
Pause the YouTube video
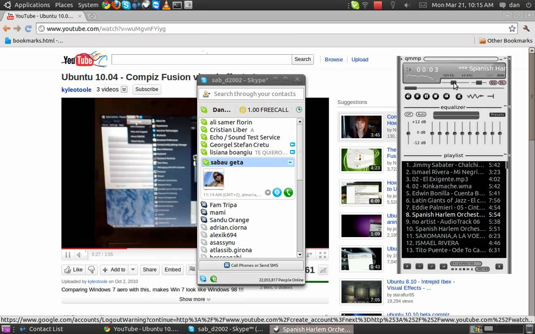tap(67, 255)
